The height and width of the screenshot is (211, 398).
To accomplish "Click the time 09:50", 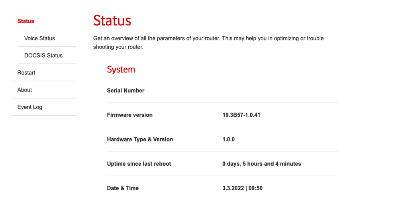I will (x=255, y=188).
